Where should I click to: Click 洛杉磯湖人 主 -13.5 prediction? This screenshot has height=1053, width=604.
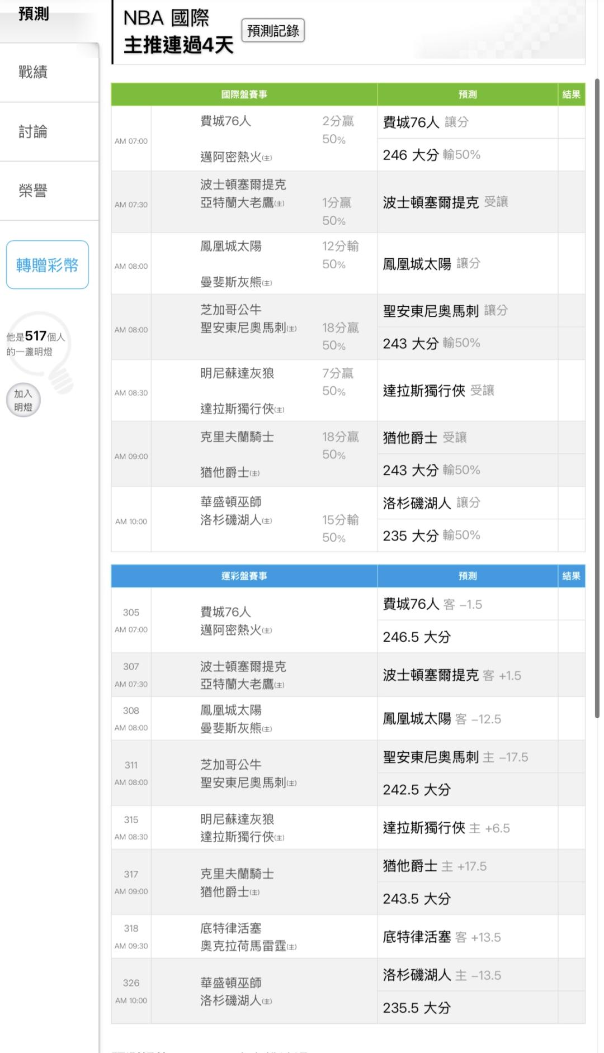point(442,975)
